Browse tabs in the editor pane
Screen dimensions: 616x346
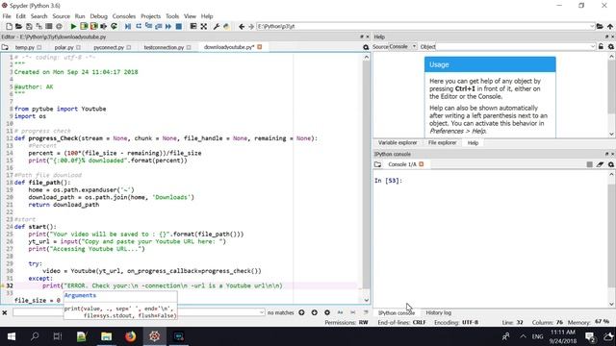(x=5, y=47)
